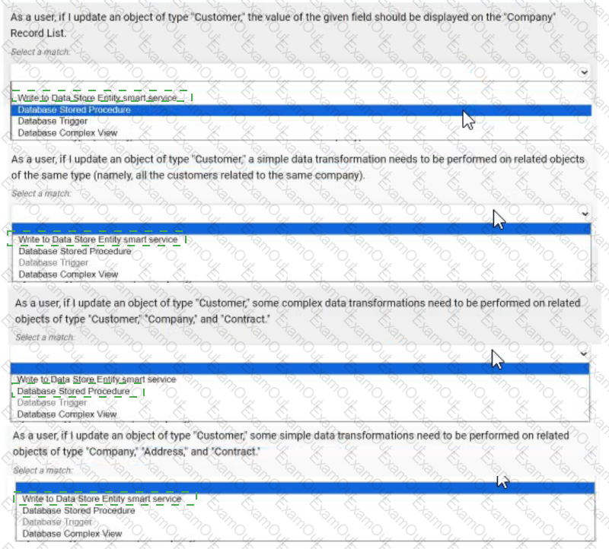Pick 'Database Complex View' in fourth list
The height and width of the screenshot is (549, 609).
pos(72,534)
